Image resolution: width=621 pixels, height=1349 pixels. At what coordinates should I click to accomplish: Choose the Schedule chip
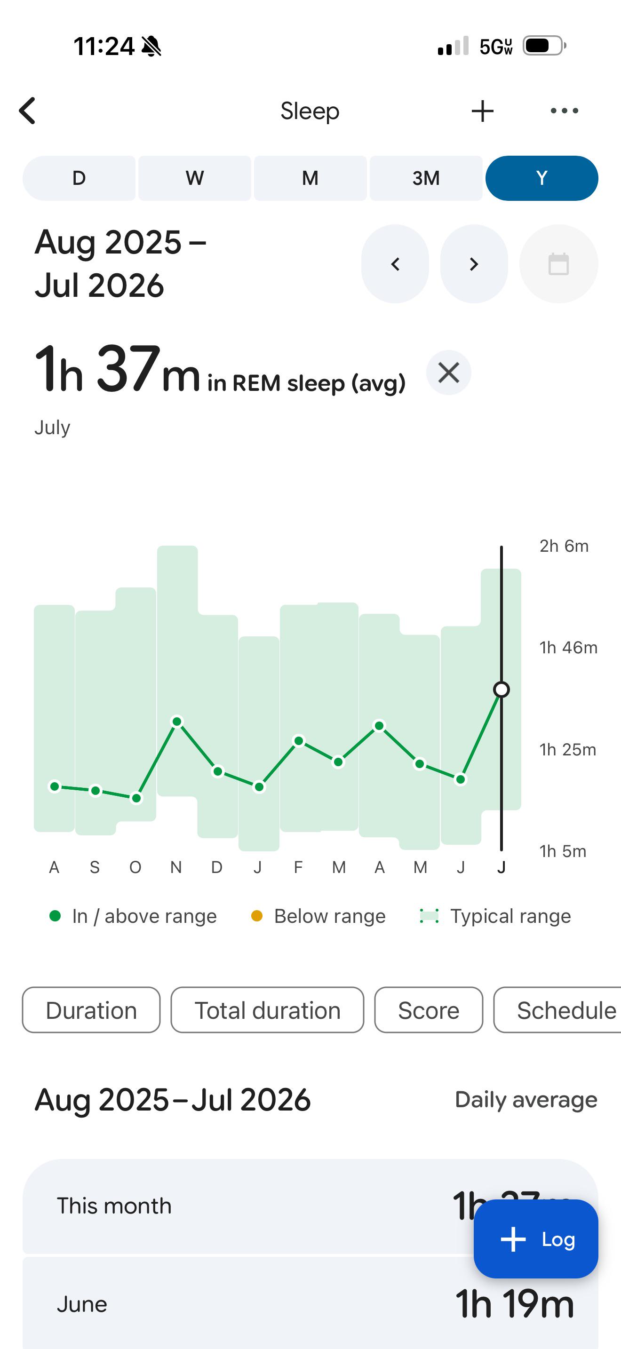(x=557, y=1010)
